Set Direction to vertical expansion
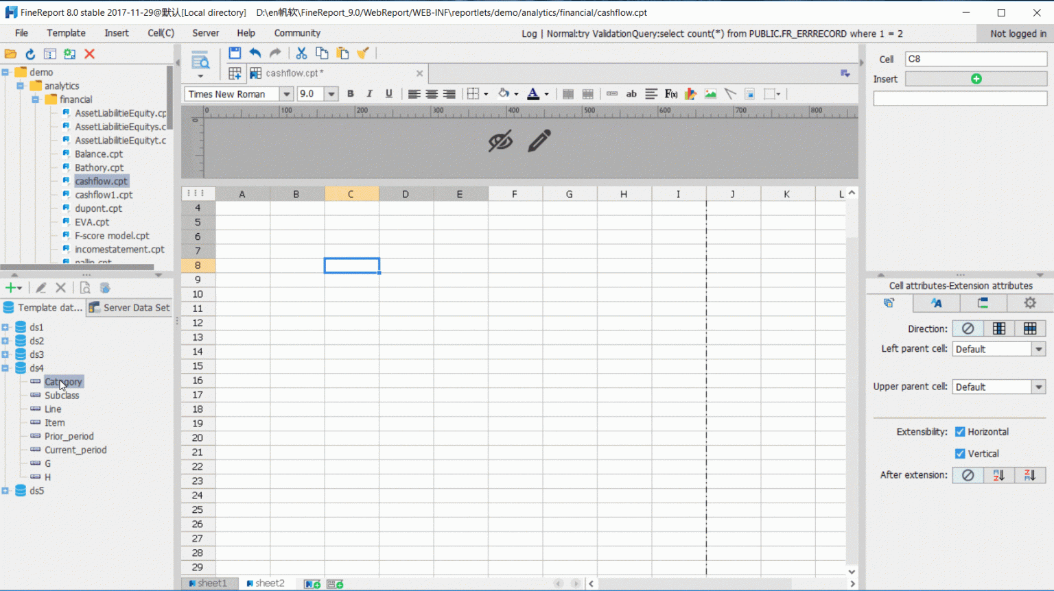The image size is (1054, 591). pos(998,328)
